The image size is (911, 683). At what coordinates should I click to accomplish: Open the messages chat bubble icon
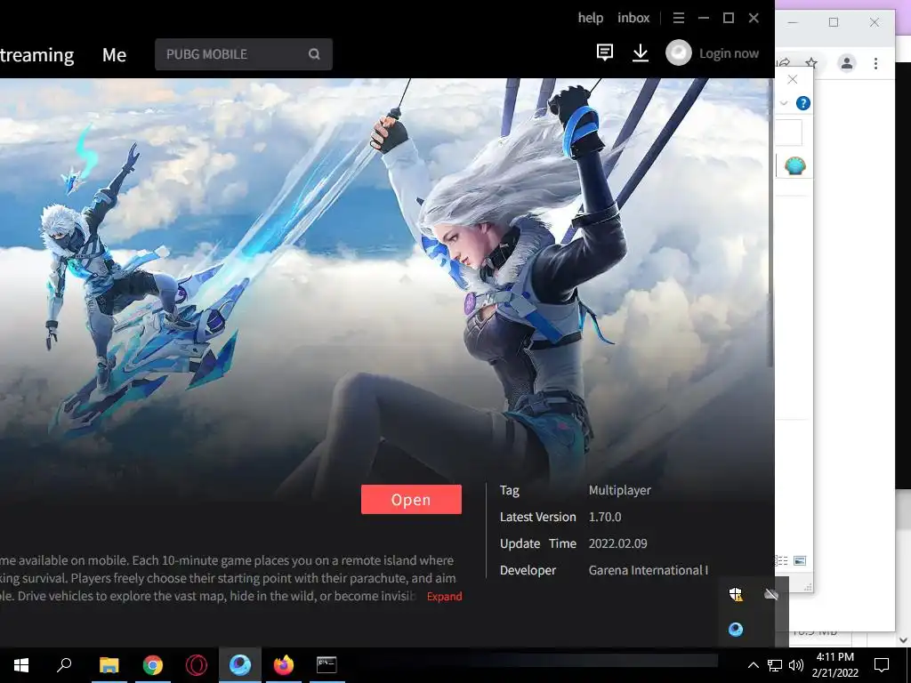(x=605, y=52)
